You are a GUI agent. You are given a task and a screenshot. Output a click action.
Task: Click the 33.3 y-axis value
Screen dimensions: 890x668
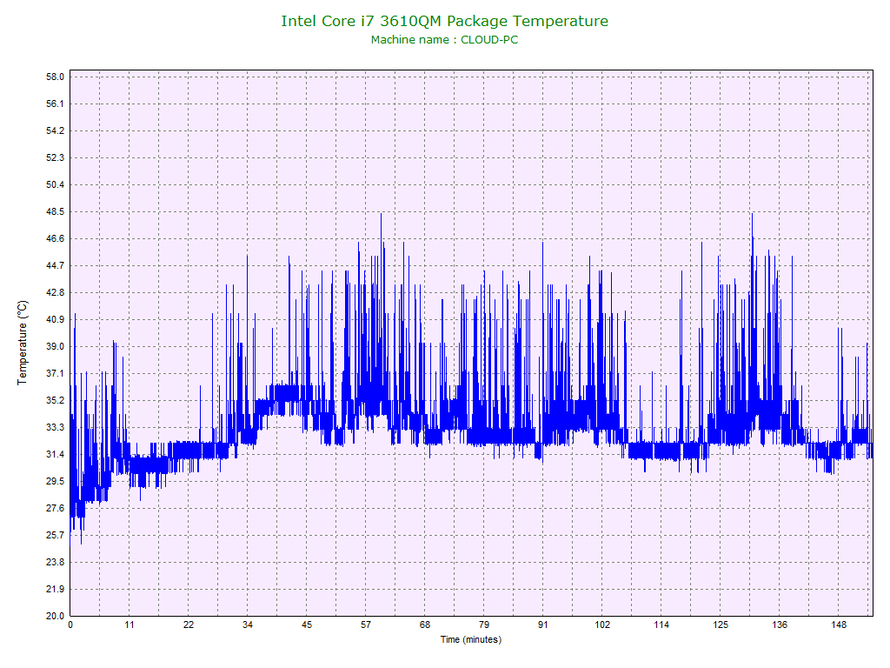click(55, 428)
